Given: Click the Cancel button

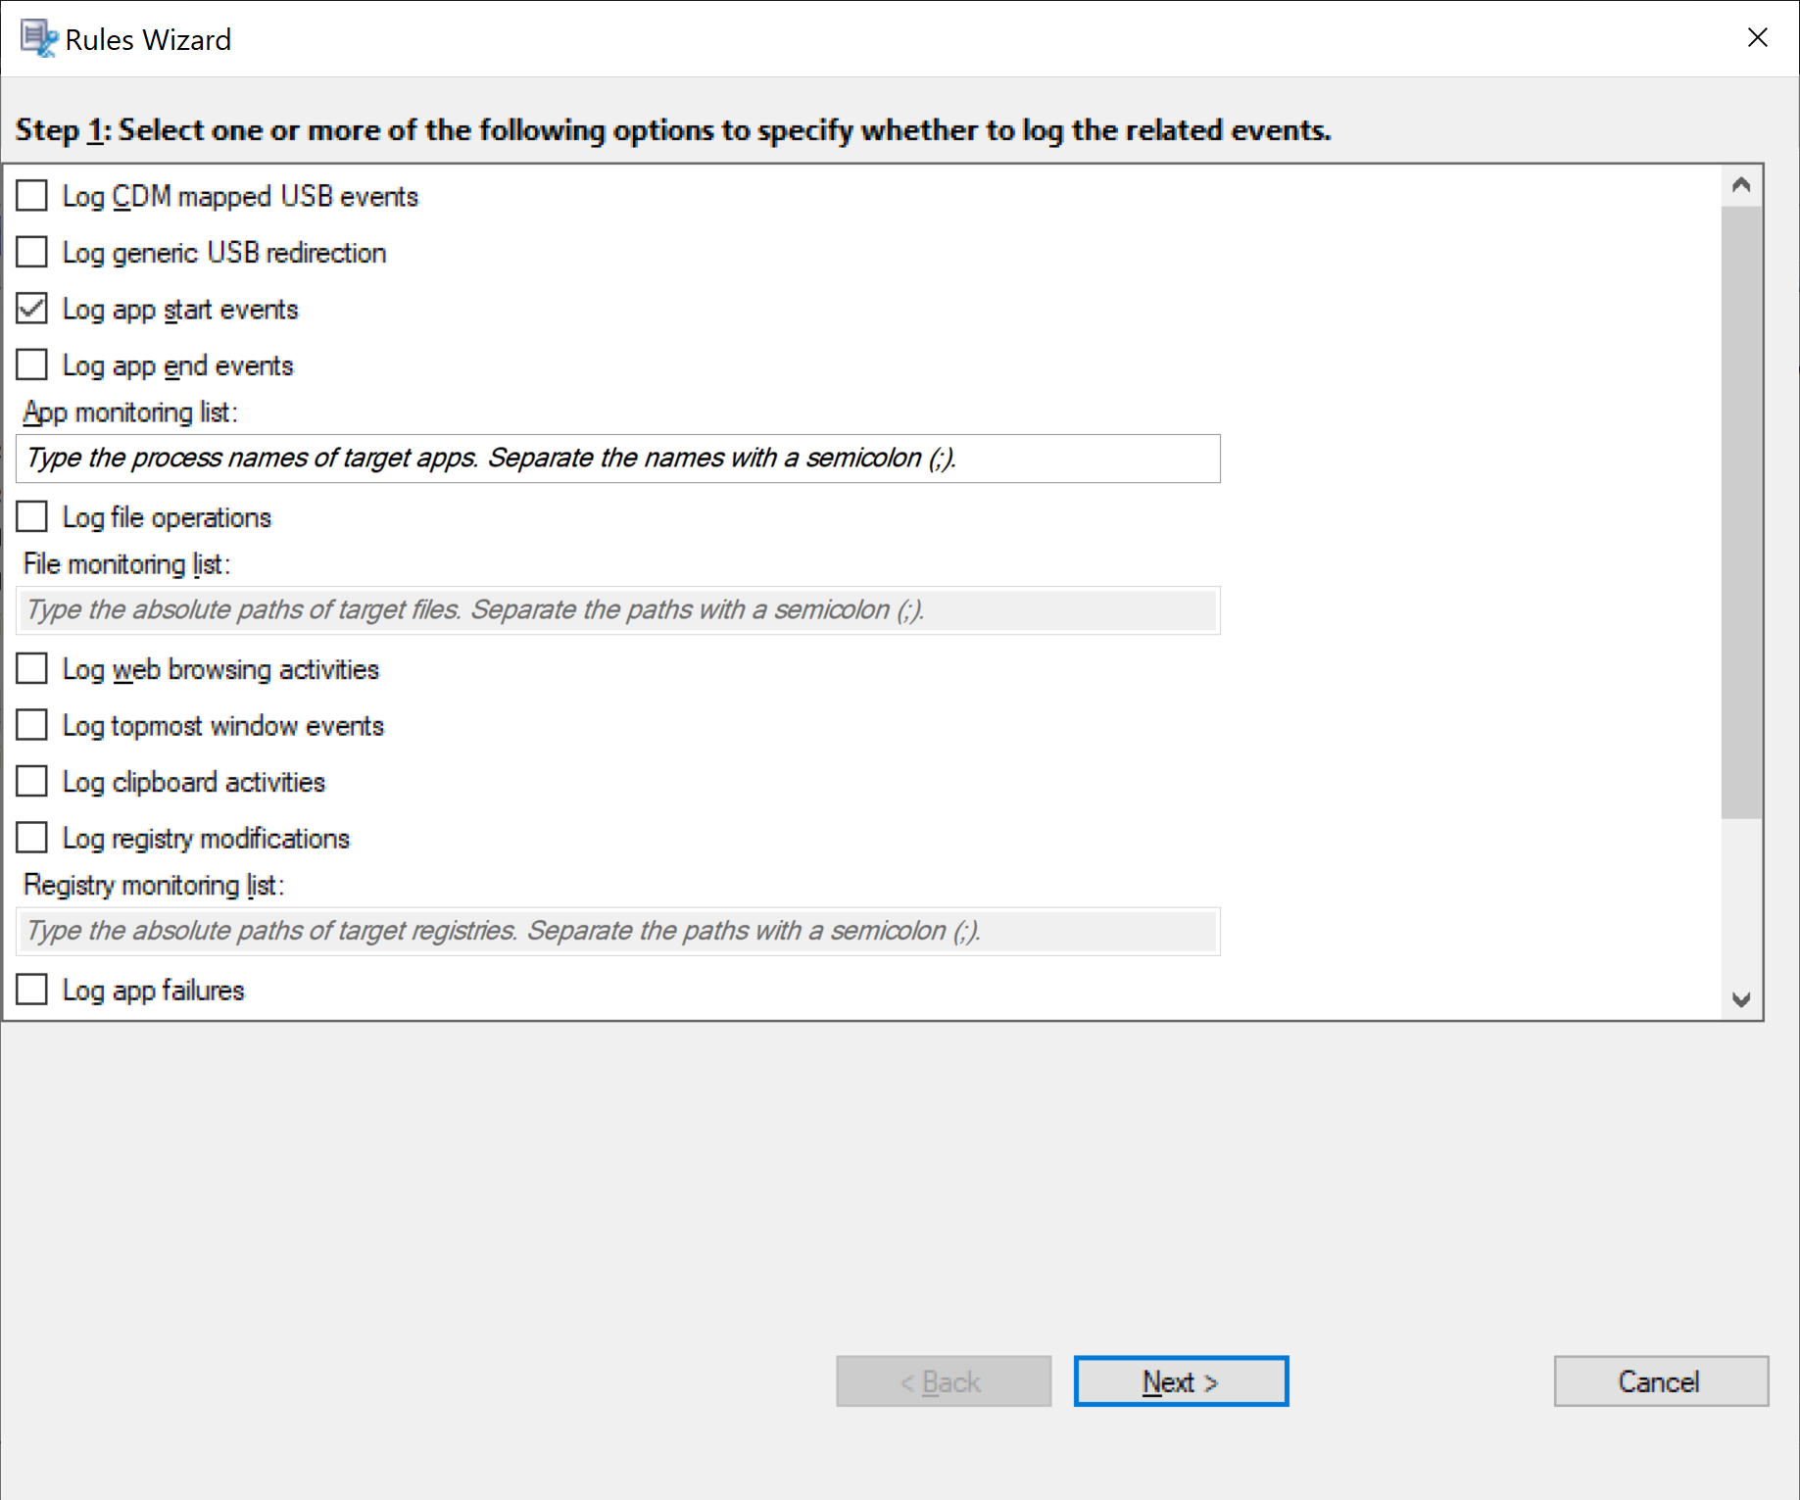Looking at the screenshot, I should coord(1660,1381).
